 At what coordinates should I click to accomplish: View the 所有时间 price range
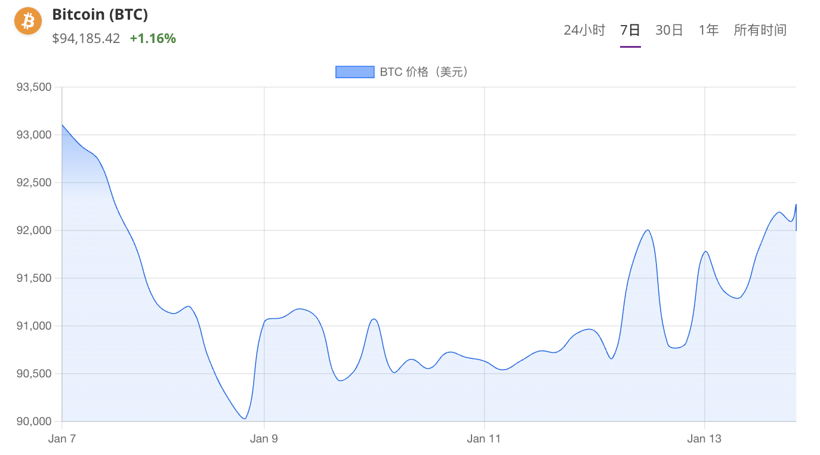point(760,30)
